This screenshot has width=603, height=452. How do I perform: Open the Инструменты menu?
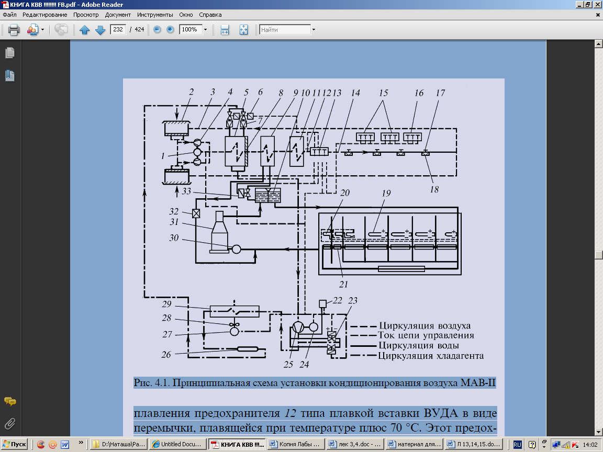click(x=155, y=15)
